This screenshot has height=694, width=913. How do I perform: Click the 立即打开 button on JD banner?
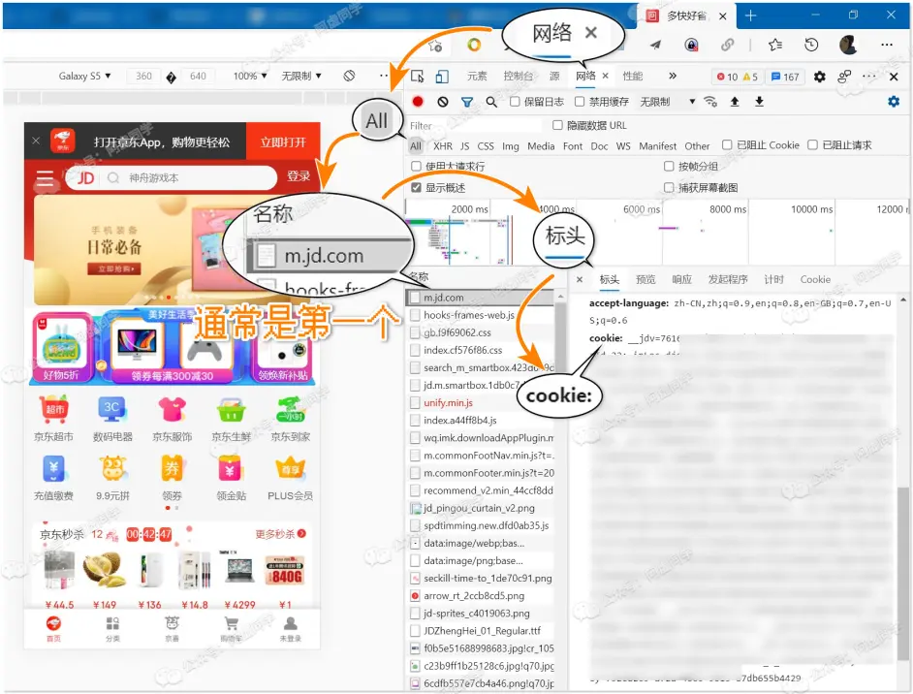point(283,142)
